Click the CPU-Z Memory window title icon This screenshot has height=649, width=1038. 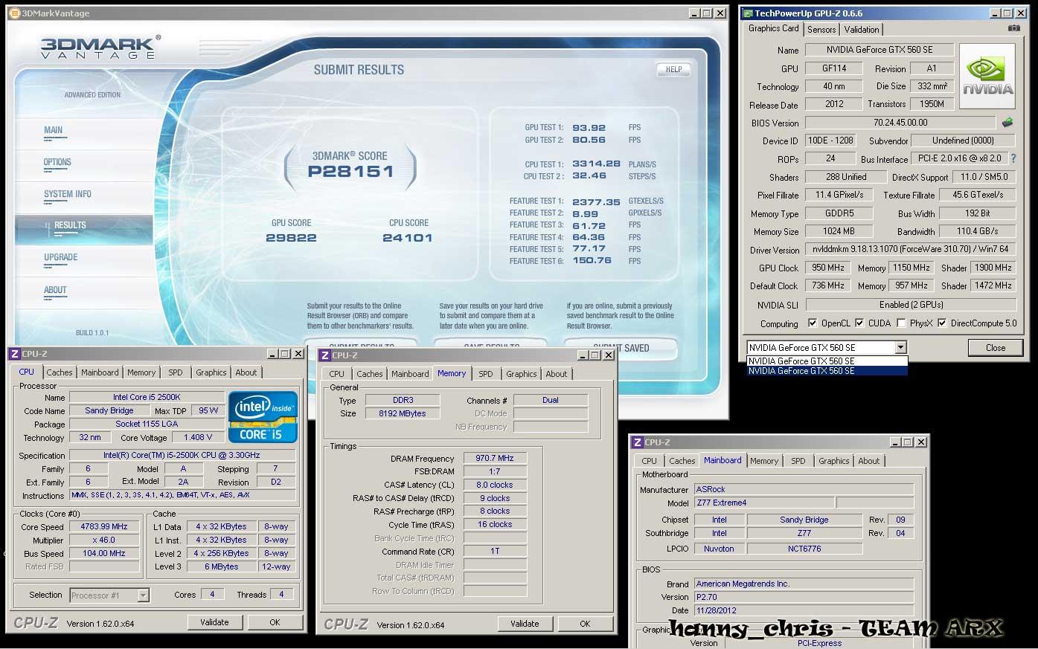(325, 355)
